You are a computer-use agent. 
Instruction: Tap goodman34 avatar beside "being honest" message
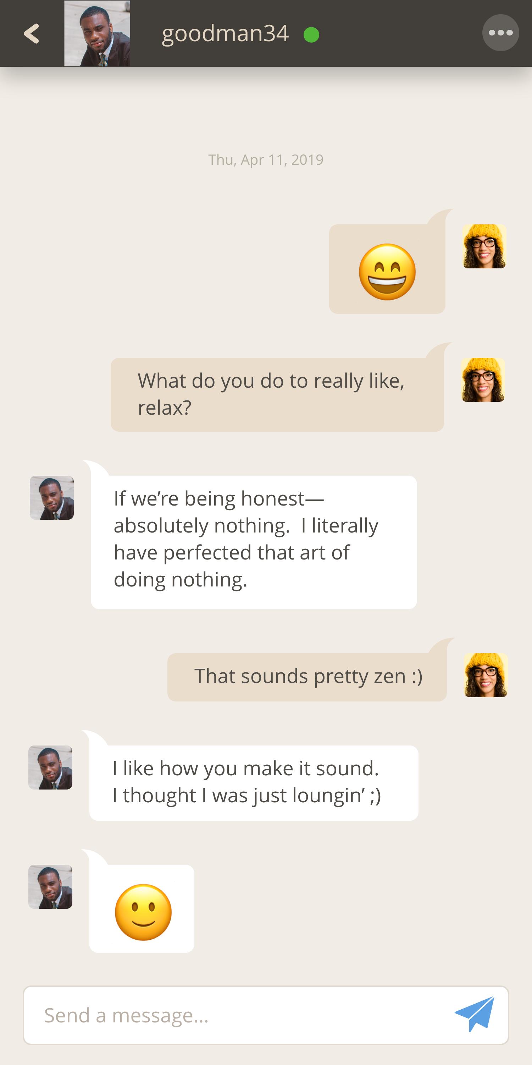click(x=52, y=497)
